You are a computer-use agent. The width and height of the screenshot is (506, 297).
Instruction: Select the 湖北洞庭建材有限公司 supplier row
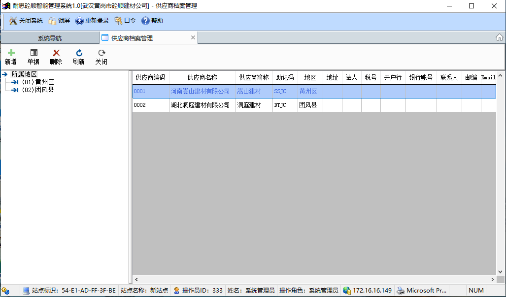[x=202, y=105]
